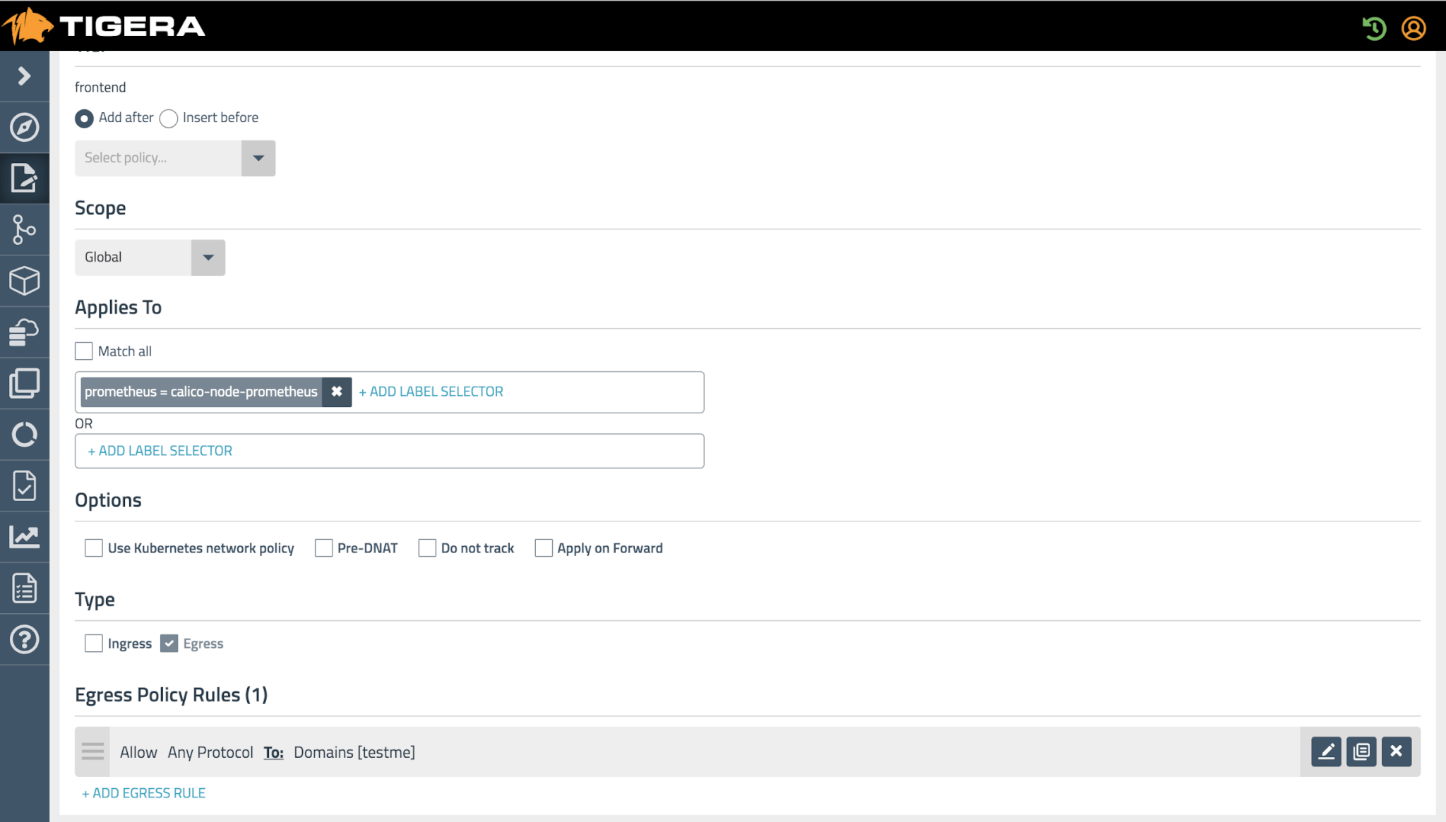Image resolution: width=1446 pixels, height=822 pixels.
Task: Click the Tigera tiger logo
Action: [27, 25]
